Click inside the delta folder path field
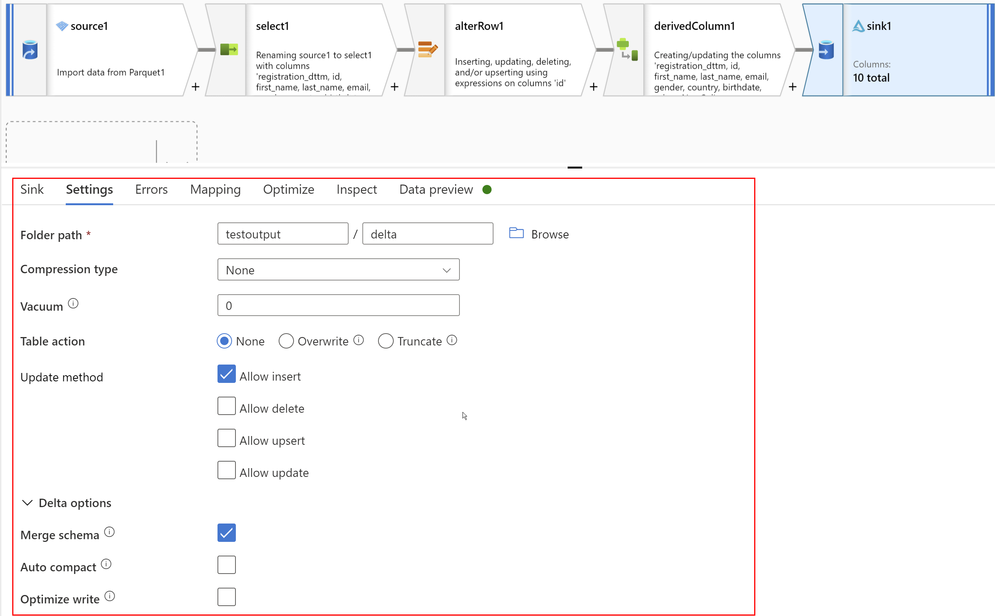Screen dimensions: 995x616 pyautogui.click(x=427, y=233)
